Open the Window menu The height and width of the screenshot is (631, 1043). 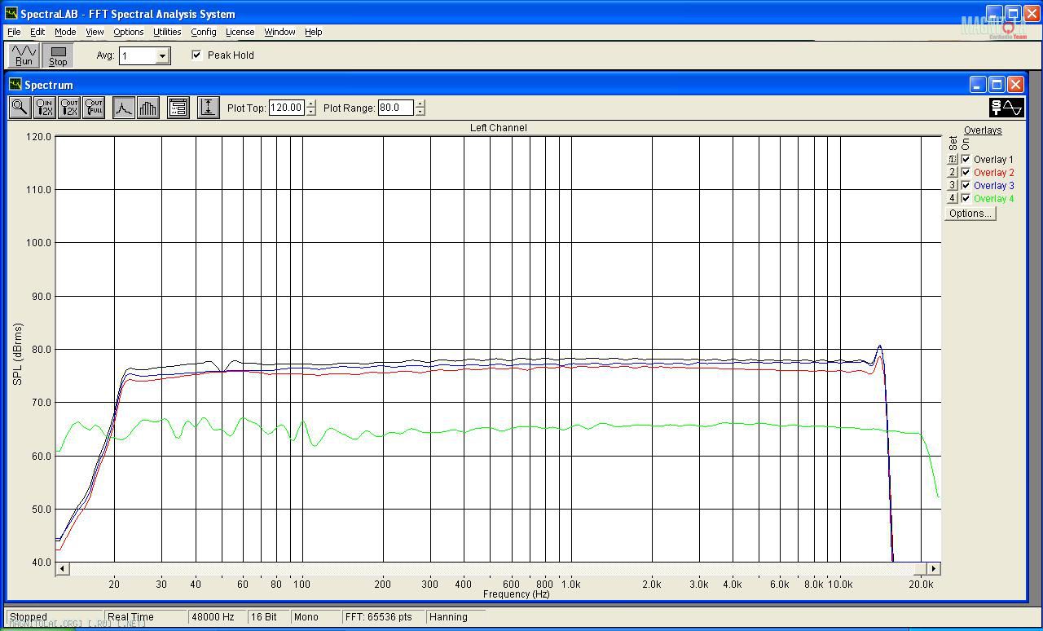coord(279,32)
